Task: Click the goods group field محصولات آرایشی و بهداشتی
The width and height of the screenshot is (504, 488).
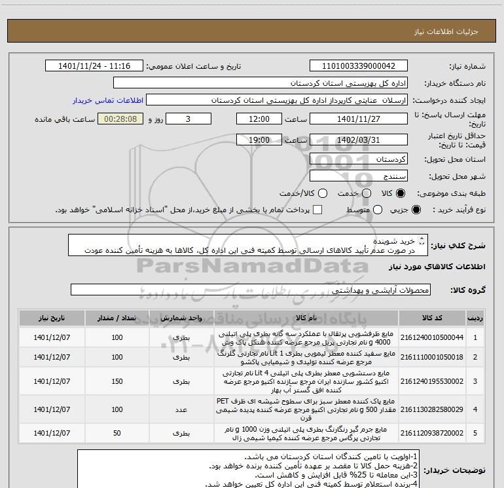Action: pyautogui.click(x=251, y=290)
